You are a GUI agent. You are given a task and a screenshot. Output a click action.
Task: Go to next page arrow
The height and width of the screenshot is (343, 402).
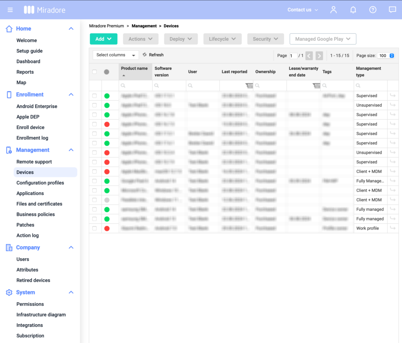pyautogui.click(x=319, y=56)
